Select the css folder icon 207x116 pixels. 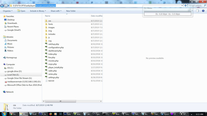(x=46, y=21)
